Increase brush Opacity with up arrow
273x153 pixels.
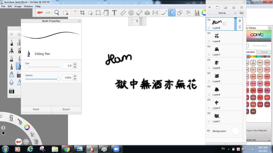pos(75,76)
